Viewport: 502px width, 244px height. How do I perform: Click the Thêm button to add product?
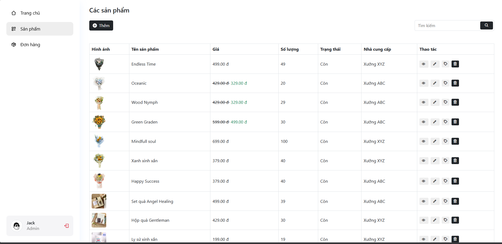pos(101,25)
